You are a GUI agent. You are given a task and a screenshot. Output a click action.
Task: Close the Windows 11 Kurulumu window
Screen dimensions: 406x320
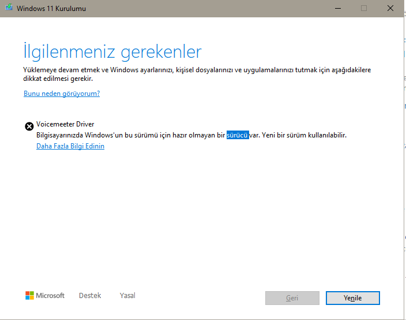click(390, 8)
